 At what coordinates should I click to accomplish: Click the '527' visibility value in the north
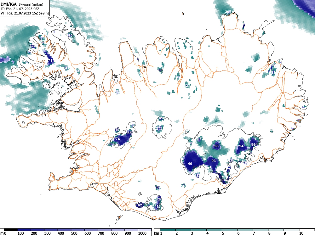(x=187, y=86)
